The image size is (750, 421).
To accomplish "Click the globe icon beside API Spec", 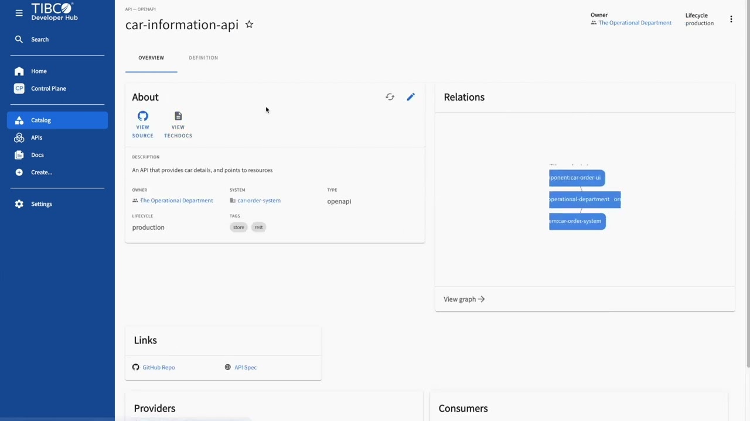I will point(228,367).
